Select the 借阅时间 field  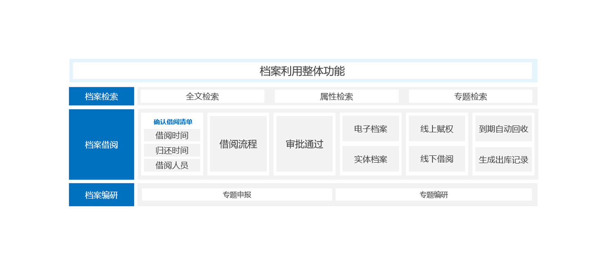pos(172,135)
